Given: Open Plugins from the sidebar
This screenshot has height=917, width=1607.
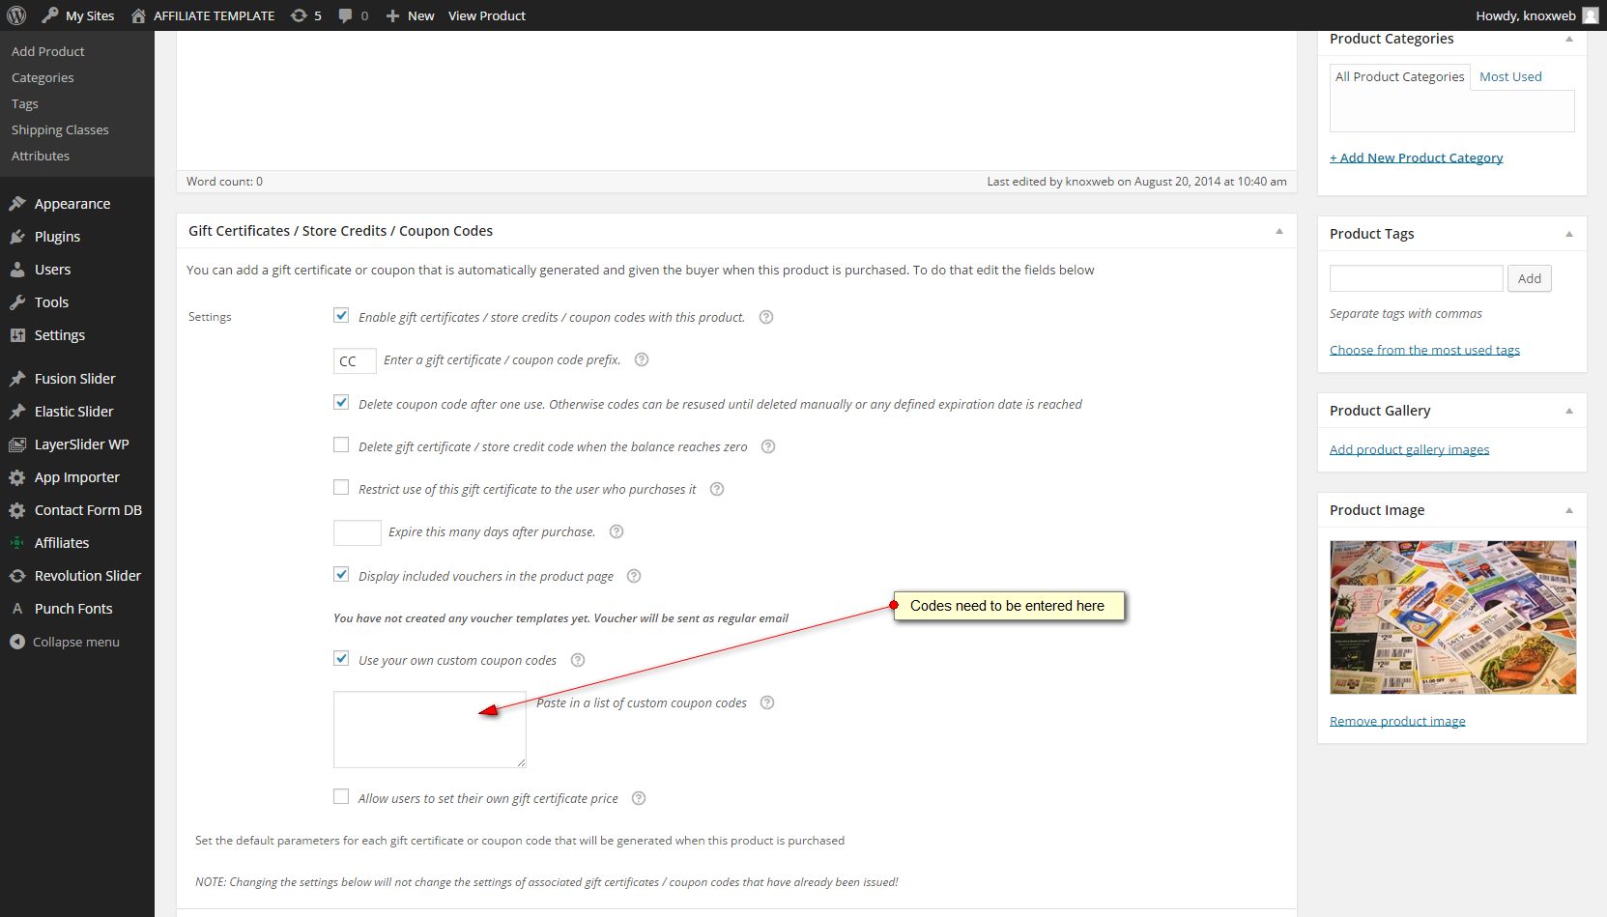Looking at the screenshot, I should (57, 237).
